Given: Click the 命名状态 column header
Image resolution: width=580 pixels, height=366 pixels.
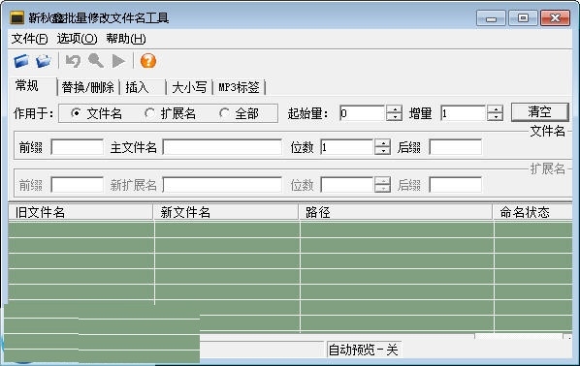Looking at the screenshot, I should coord(532,212).
